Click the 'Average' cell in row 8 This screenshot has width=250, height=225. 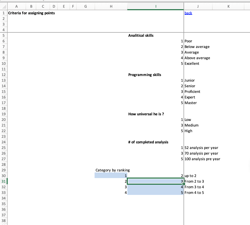coord(192,52)
